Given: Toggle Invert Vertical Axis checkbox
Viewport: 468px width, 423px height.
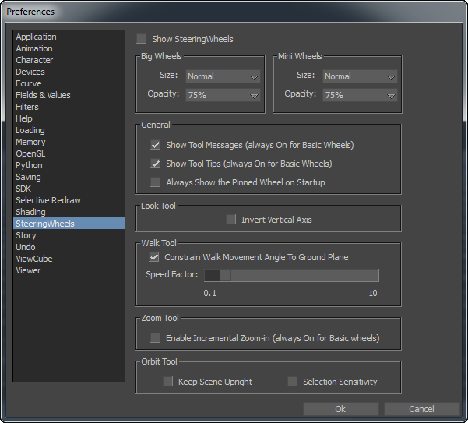Looking at the screenshot, I should click(230, 220).
